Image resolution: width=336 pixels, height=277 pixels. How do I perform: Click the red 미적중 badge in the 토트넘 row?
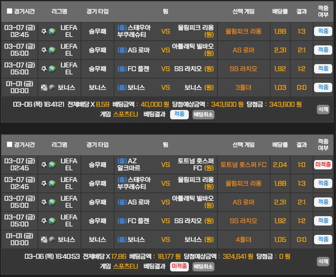(323, 165)
